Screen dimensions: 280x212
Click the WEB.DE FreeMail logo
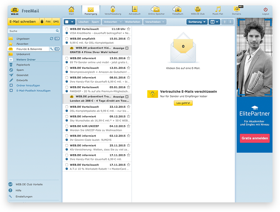(x=25, y=11)
